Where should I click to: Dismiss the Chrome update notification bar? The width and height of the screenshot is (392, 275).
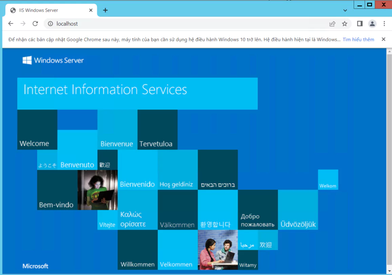(384, 39)
